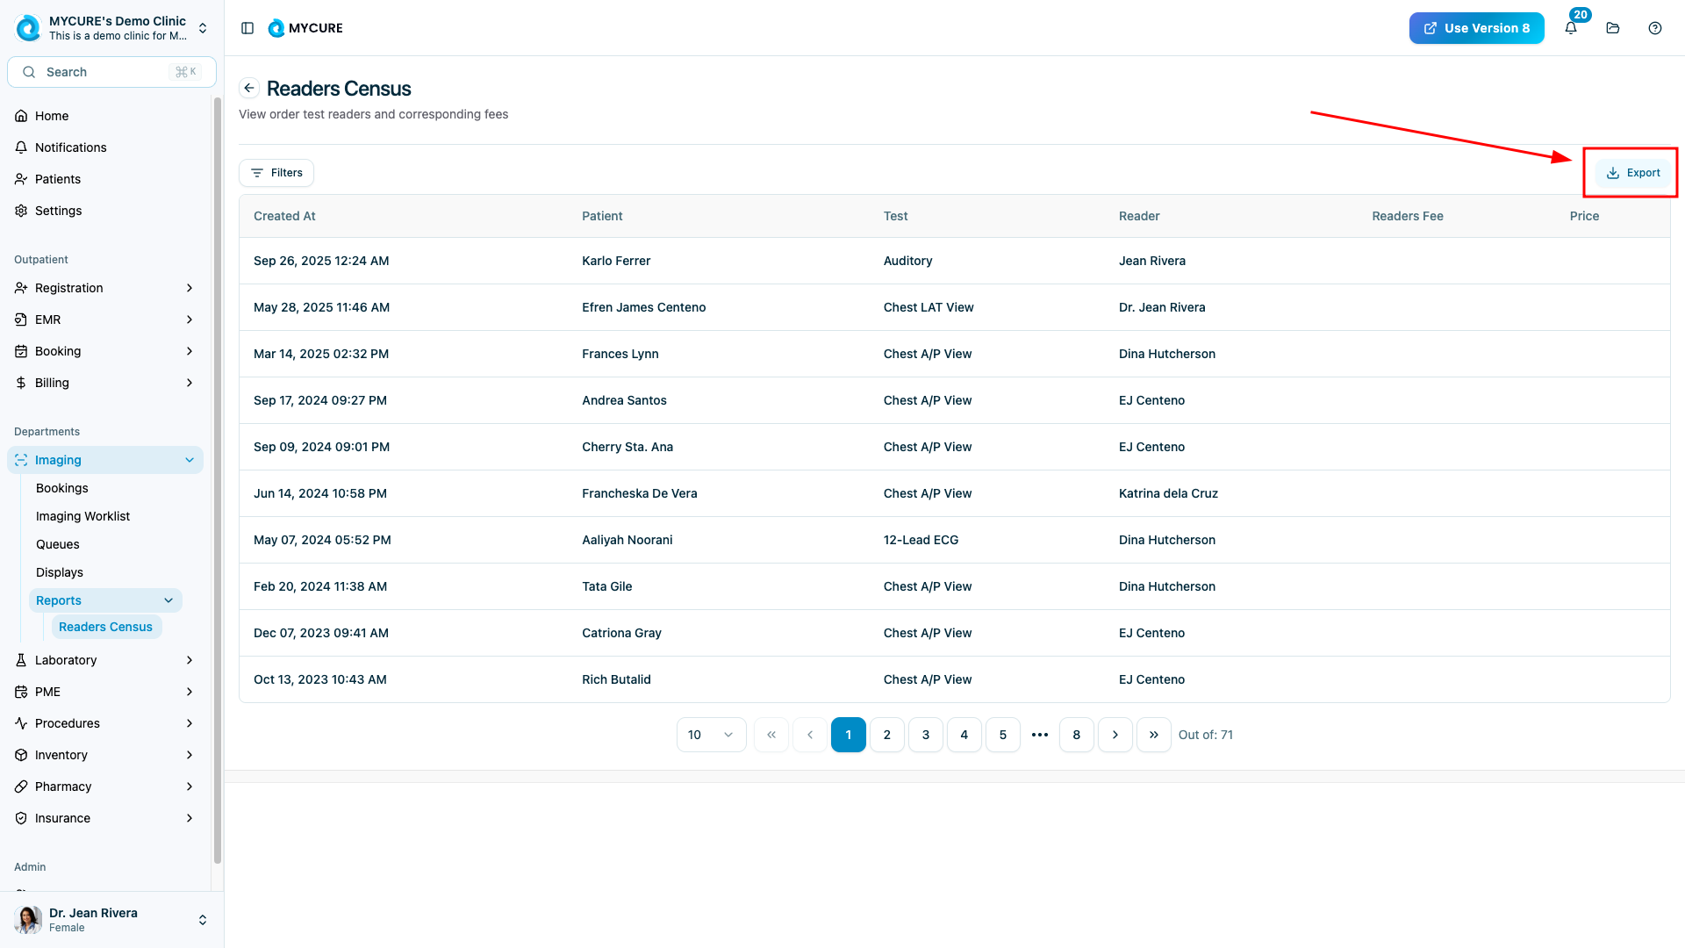The width and height of the screenshot is (1685, 948).
Task: Go to next page arrow
Action: (1115, 735)
